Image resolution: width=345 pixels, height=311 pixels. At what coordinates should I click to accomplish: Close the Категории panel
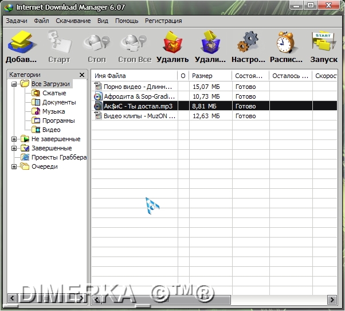[82, 75]
